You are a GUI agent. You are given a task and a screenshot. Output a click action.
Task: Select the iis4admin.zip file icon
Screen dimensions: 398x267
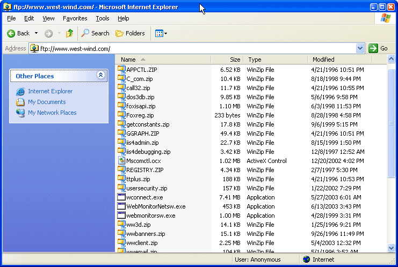pyautogui.click(x=121, y=142)
